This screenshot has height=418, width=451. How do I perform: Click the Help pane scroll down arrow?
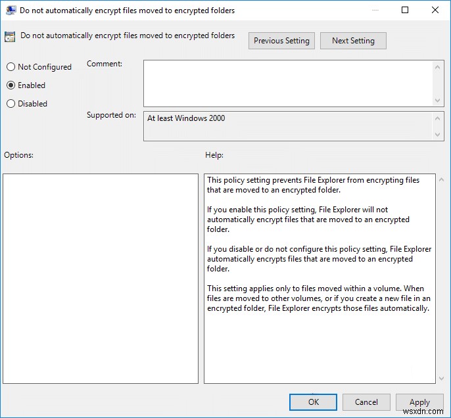click(442, 379)
